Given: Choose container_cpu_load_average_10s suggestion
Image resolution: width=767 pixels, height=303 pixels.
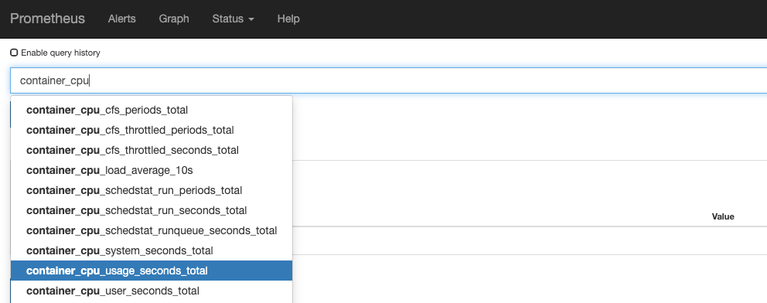Looking at the screenshot, I should (152, 170).
